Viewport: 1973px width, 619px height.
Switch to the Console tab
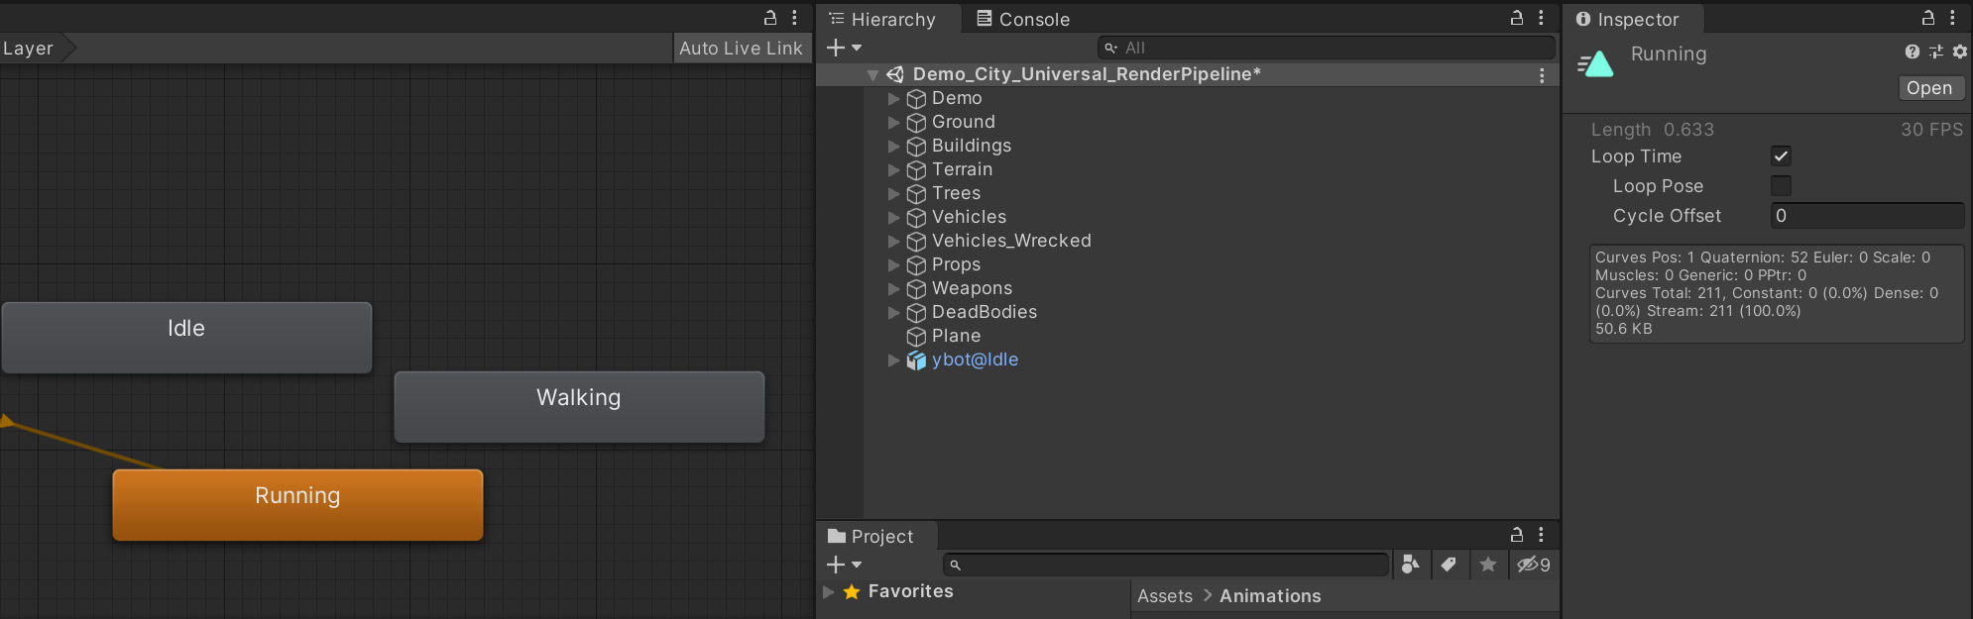click(1023, 19)
